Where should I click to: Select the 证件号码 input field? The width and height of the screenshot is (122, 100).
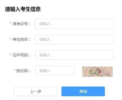coord(74,55)
